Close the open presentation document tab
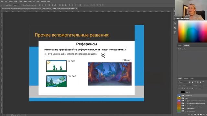207x116 pixels. tap(76, 9)
